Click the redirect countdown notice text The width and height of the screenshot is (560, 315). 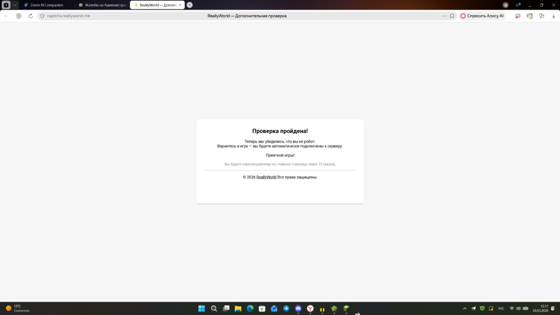[x=280, y=164]
